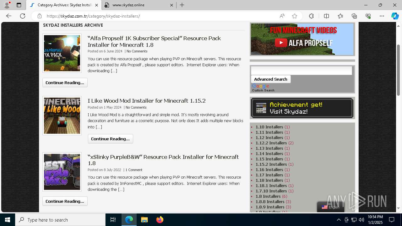
Task: Open a new tab with plus button
Action: (182, 5)
